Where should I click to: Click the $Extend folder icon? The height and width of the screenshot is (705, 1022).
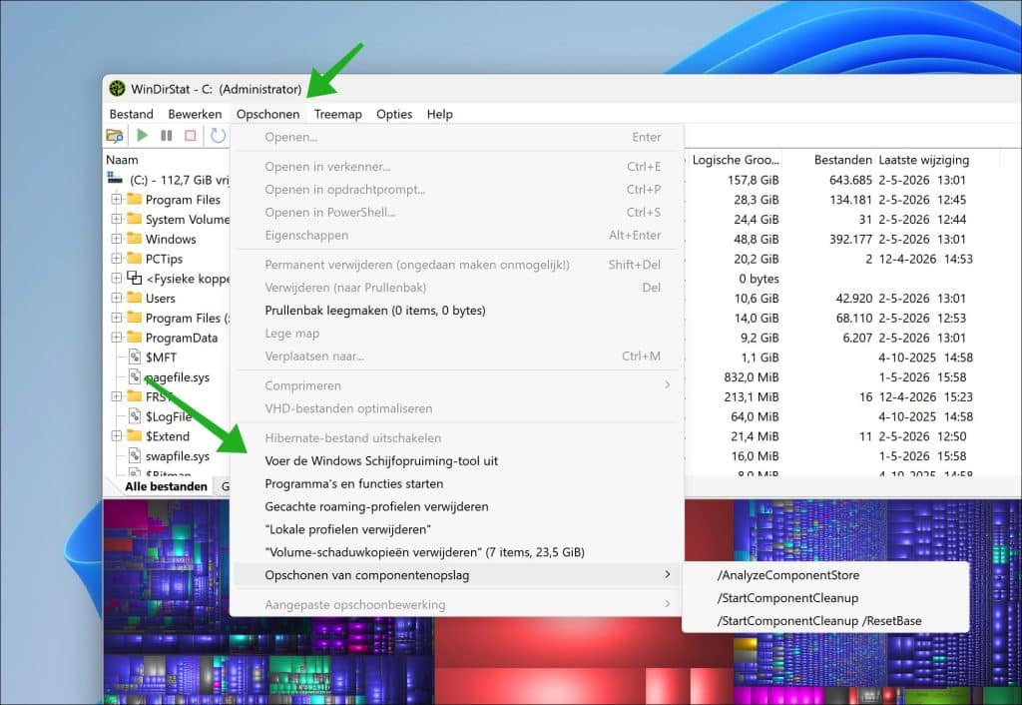pos(135,435)
